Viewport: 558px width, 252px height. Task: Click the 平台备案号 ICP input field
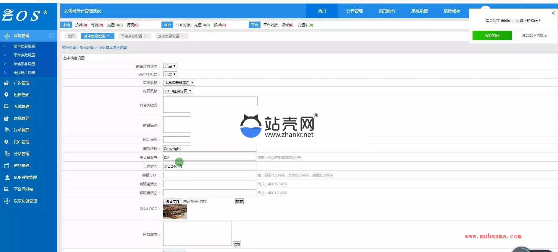coord(209,158)
